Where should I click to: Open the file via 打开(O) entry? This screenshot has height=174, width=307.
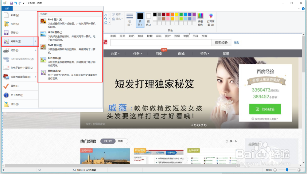coord(20,24)
